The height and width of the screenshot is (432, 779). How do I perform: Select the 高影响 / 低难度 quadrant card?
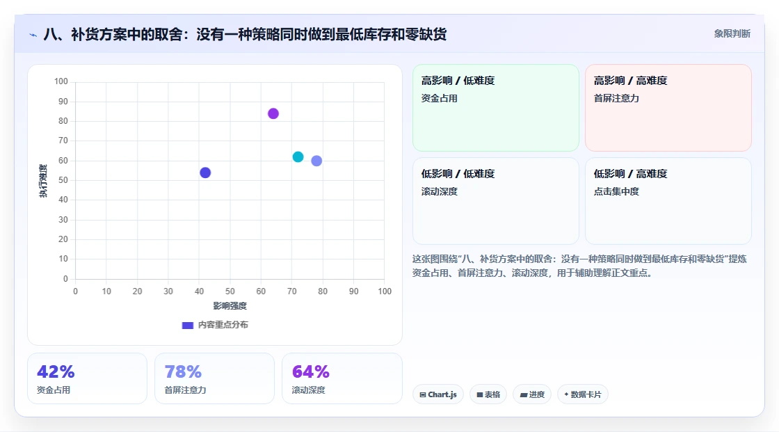[x=496, y=108]
